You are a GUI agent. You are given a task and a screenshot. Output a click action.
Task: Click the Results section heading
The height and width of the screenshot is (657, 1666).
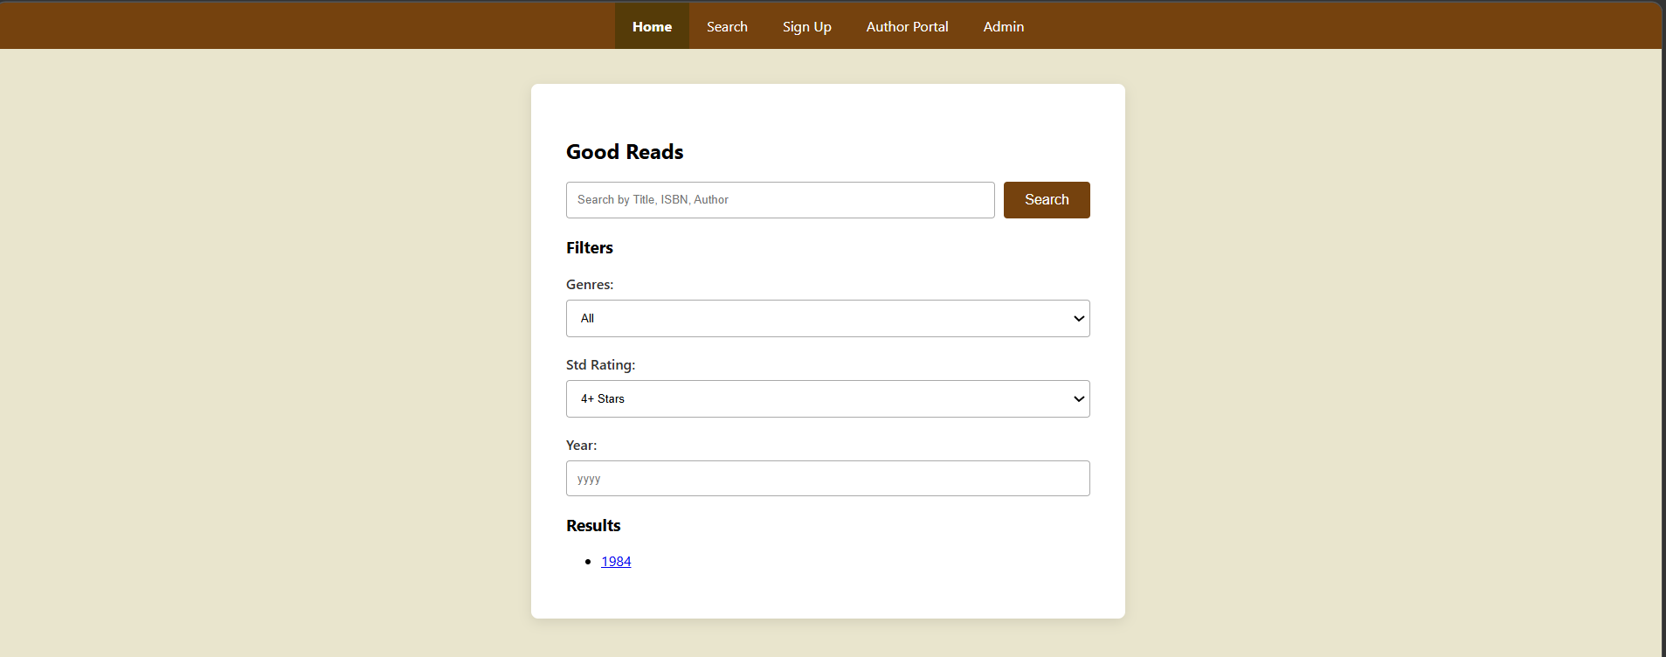tap(593, 526)
